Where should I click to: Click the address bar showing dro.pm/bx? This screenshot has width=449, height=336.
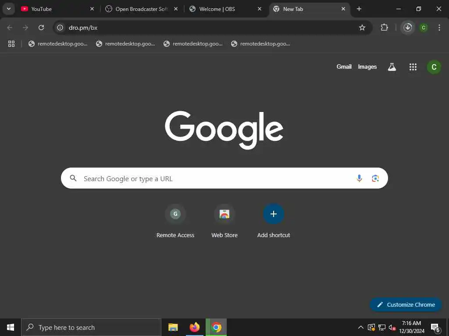213,28
